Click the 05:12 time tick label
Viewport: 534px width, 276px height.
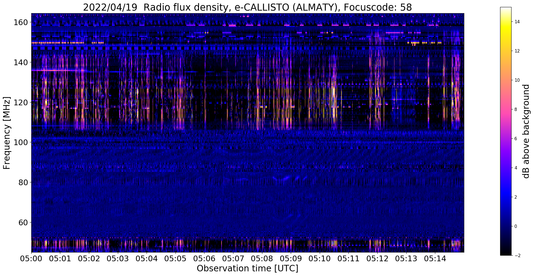tap(377, 259)
